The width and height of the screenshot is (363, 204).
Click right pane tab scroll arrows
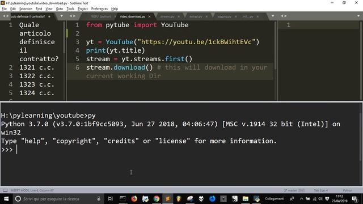click(284, 16)
